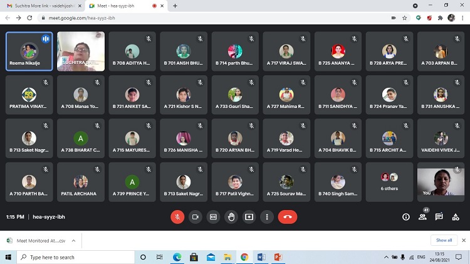Open a new browser tab

click(175, 6)
